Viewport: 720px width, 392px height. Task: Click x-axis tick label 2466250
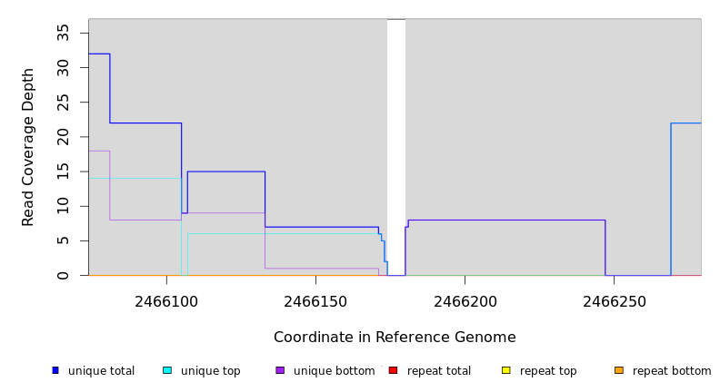[x=614, y=300]
